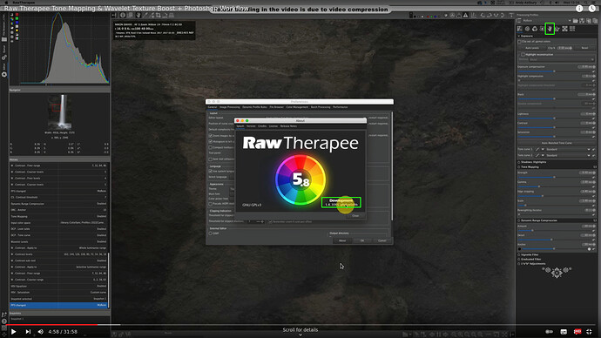Select the Hand tool in editor toolbar
This screenshot has height=338, width=601.
(138, 16)
